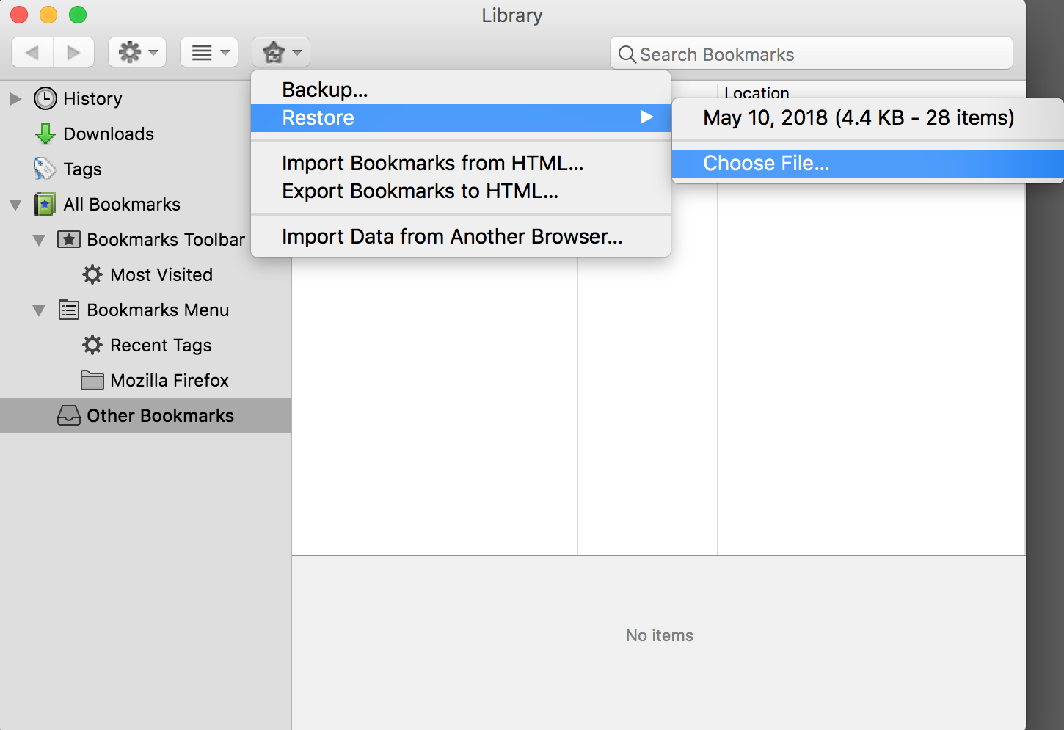Click the All Bookmarks book icon
Image resolution: width=1064 pixels, height=730 pixels.
click(45, 204)
